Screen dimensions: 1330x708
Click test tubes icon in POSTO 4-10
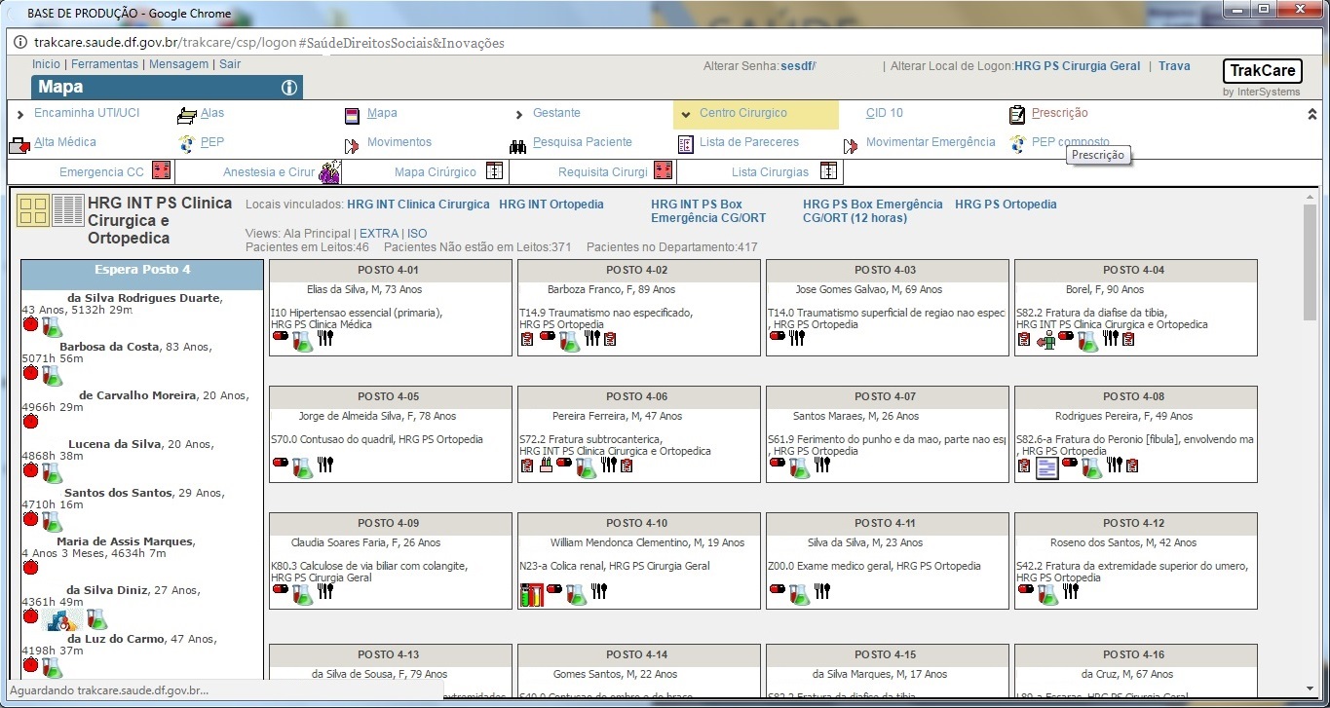pyautogui.click(x=531, y=594)
